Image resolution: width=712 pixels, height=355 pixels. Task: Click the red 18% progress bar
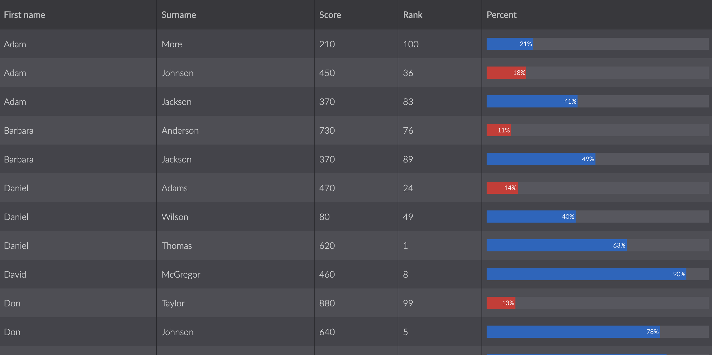click(506, 73)
